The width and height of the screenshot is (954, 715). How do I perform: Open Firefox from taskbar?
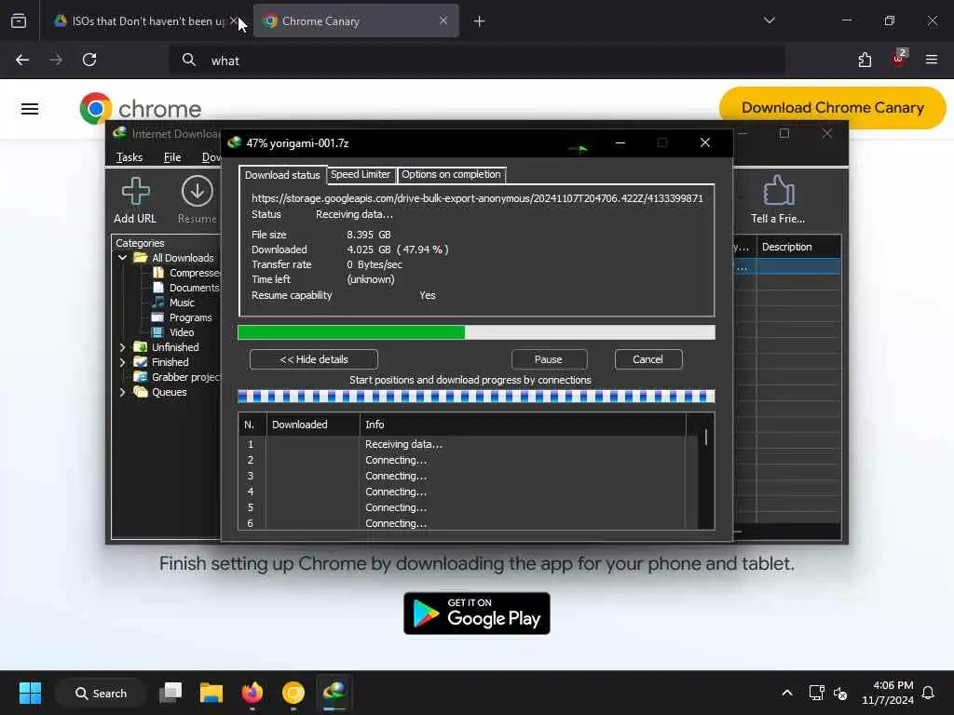pyautogui.click(x=252, y=693)
